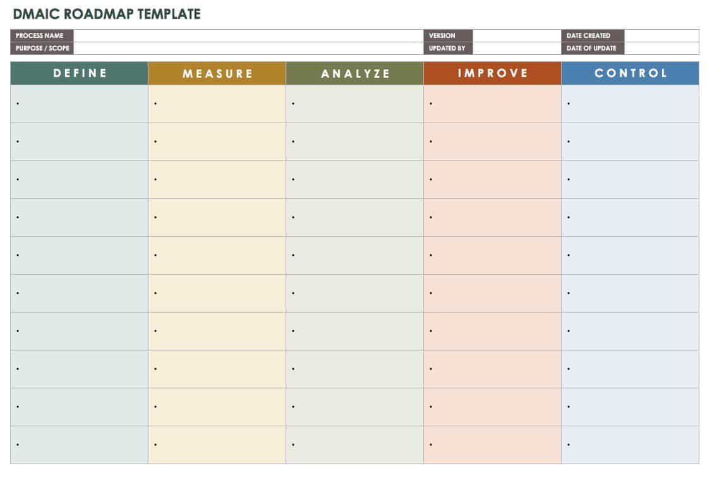Screen dimensions: 712x480
Task: Click the last cell under Analyze
Action: click(x=355, y=445)
